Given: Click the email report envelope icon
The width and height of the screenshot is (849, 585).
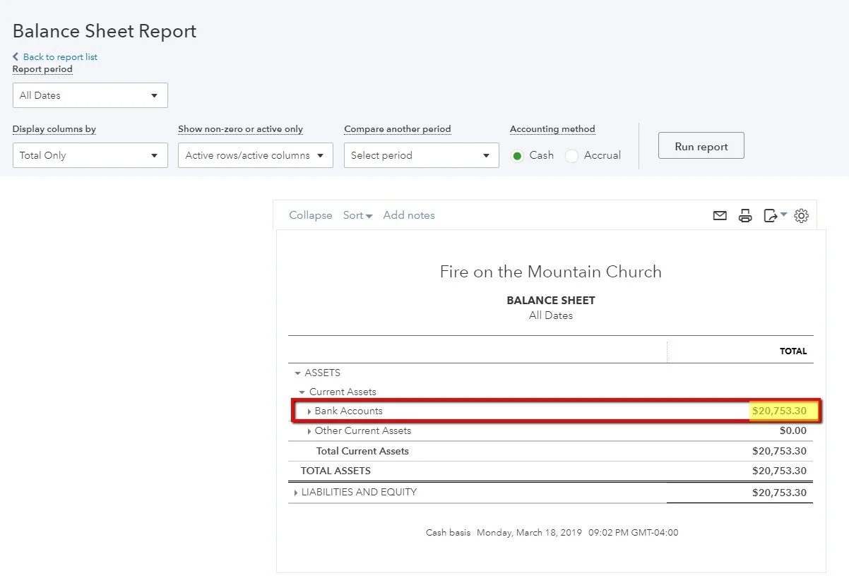Looking at the screenshot, I should 720,216.
